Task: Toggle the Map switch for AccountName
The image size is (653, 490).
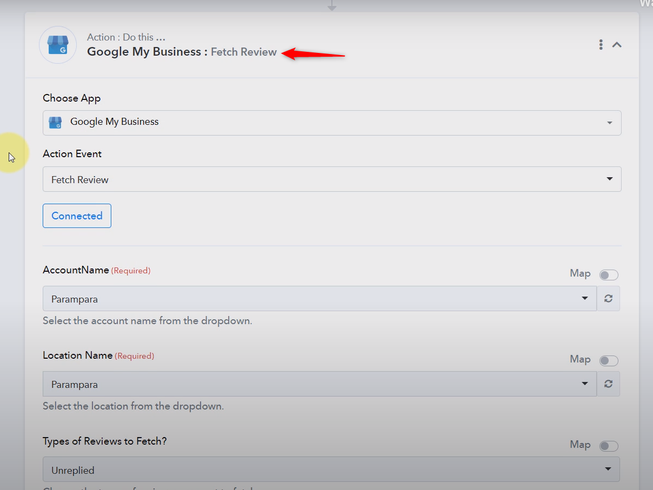Action: click(609, 275)
